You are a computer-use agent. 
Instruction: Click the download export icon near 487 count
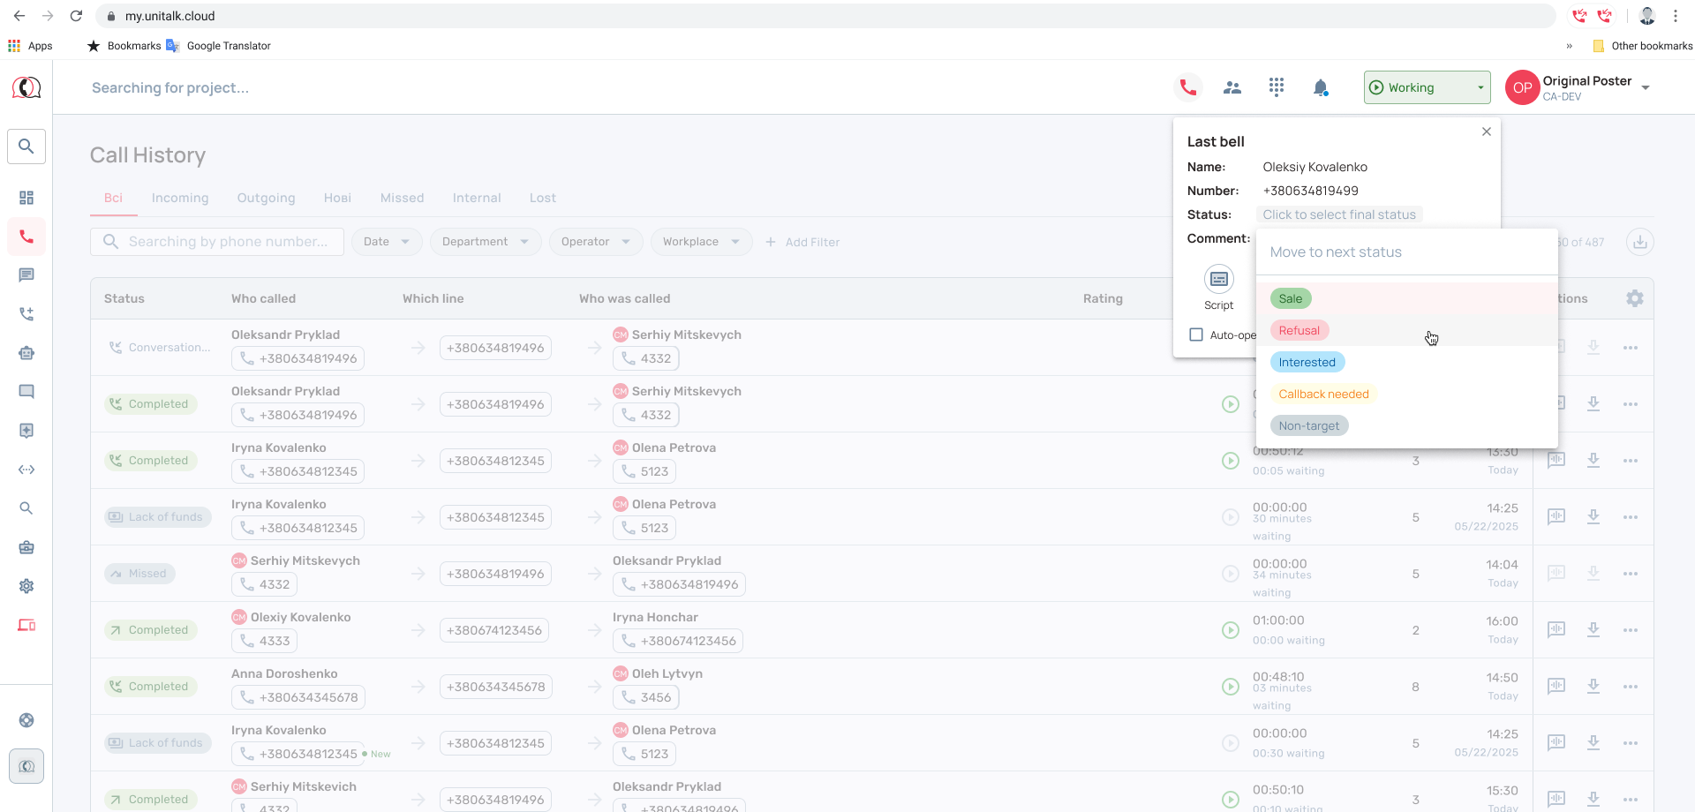click(1640, 242)
